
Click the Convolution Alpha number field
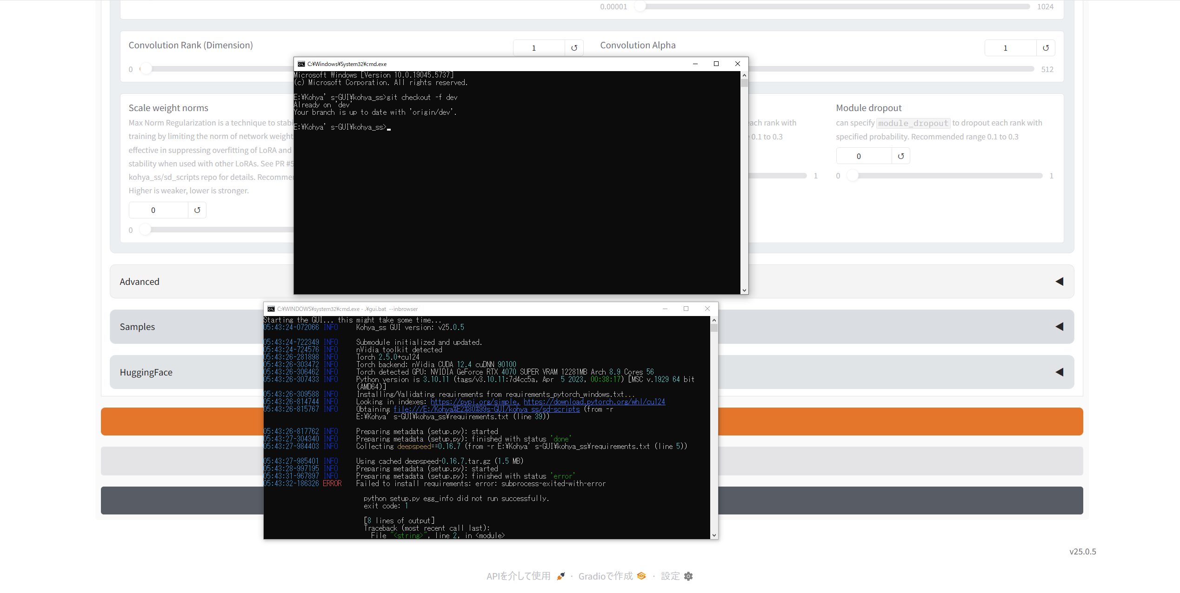click(x=1011, y=48)
